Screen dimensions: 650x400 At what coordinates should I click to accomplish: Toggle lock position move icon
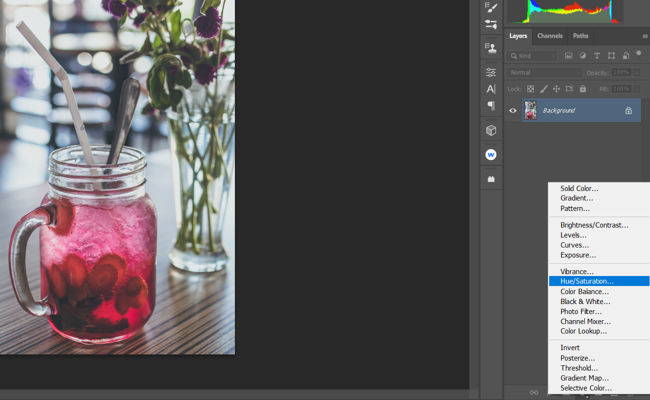556,89
